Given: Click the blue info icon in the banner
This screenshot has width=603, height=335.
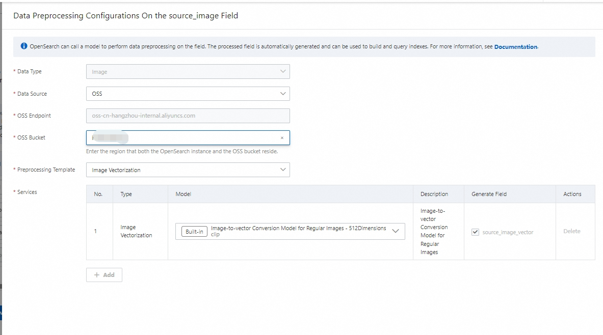Looking at the screenshot, I should [x=24, y=46].
